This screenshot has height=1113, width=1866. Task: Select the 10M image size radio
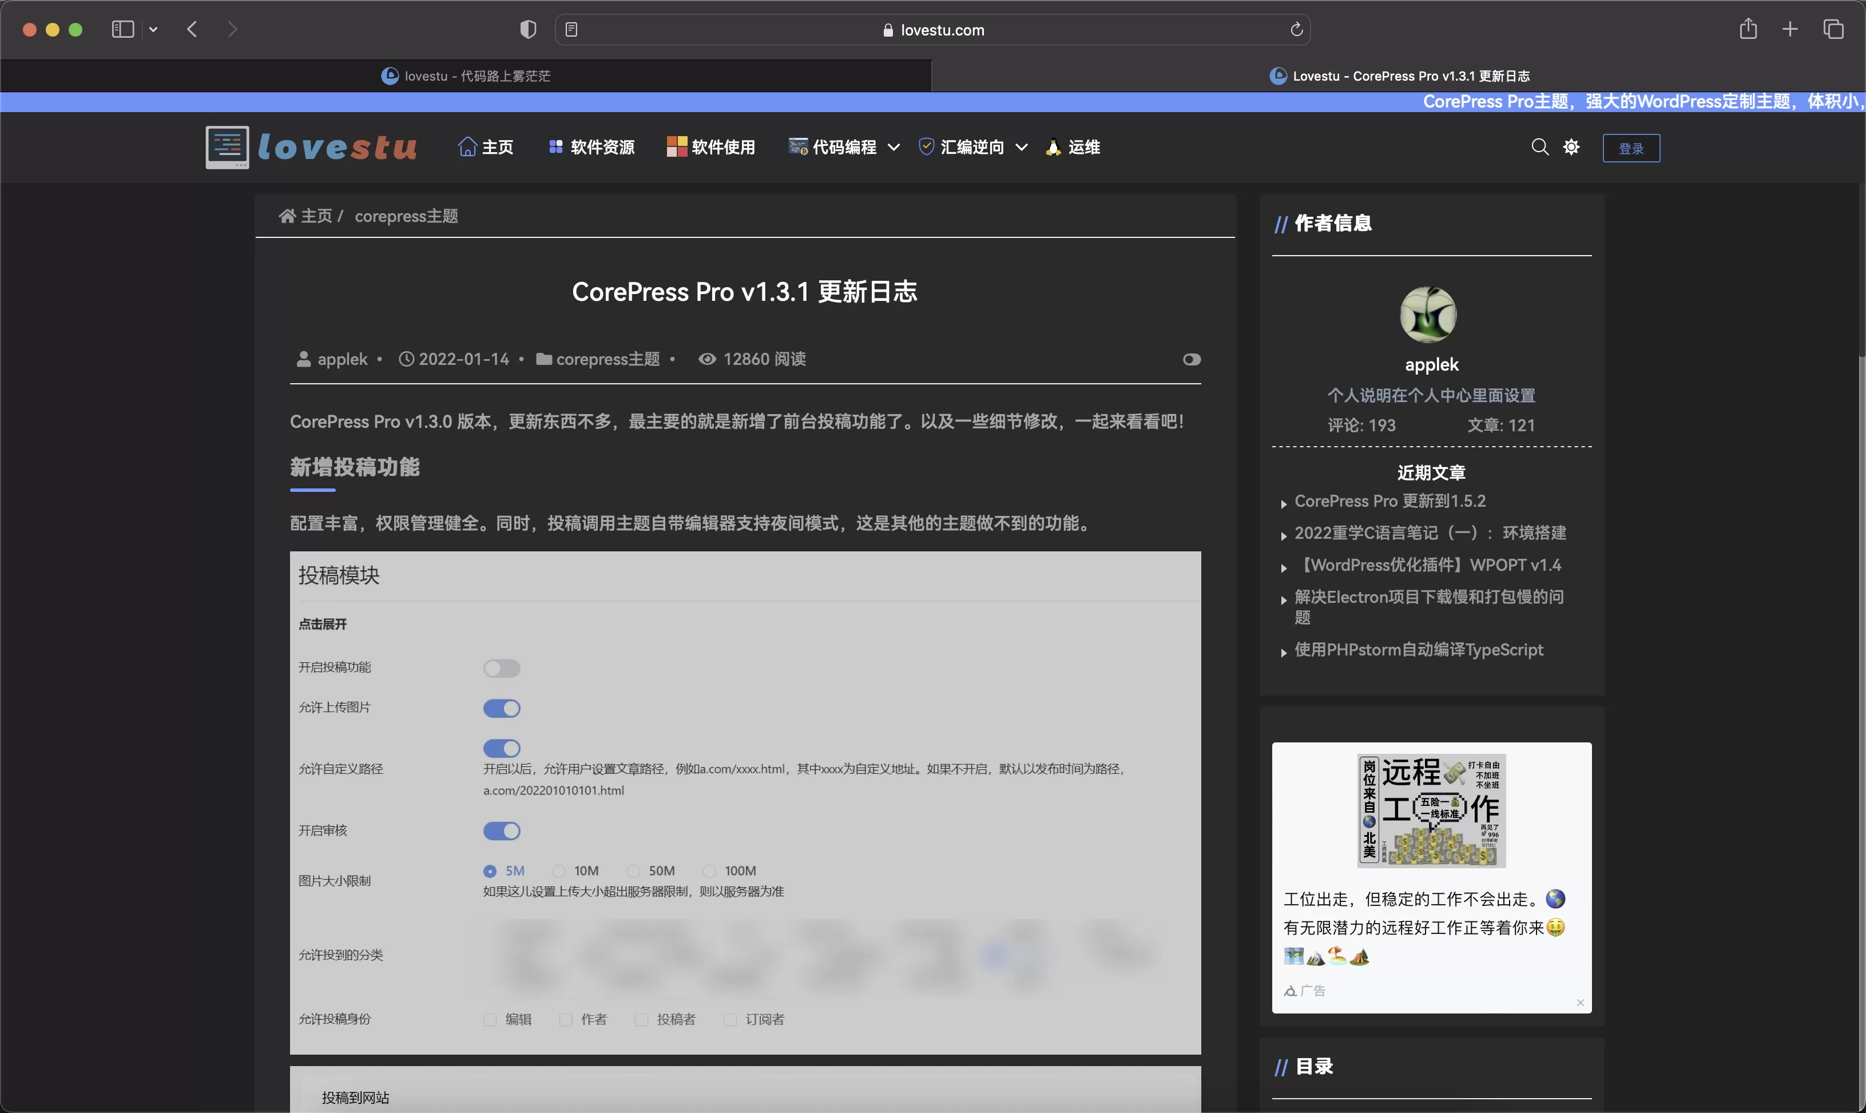pos(559,870)
